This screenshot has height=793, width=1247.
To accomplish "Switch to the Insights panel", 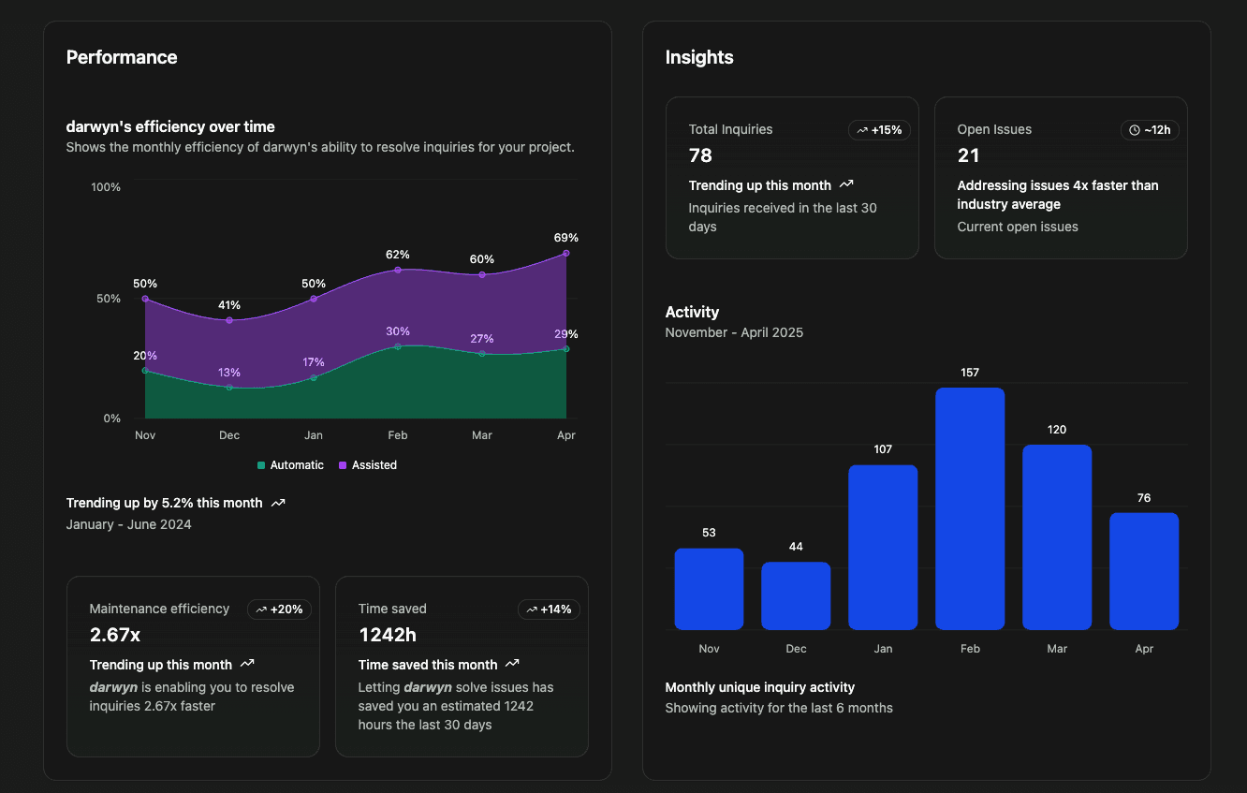I will pyautogui.click(x=699, y=57).
